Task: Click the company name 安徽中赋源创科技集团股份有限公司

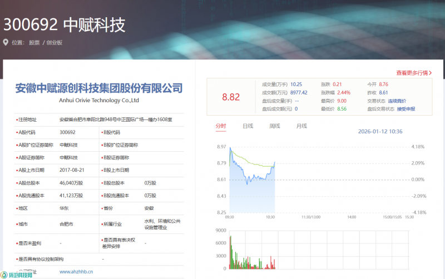Action: pos(99,88)
